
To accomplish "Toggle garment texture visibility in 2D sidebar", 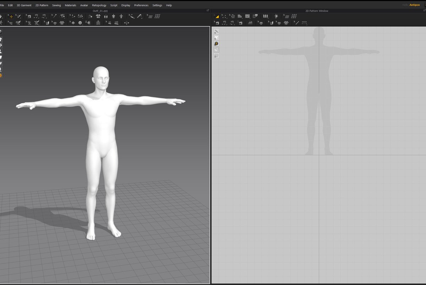I will pyautogui.click(x=217, y=37).
